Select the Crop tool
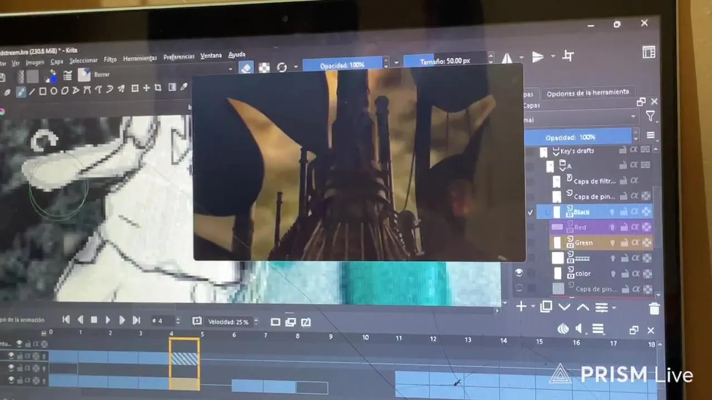The width and height of the screenshot is (712, 400). point(158,88)
